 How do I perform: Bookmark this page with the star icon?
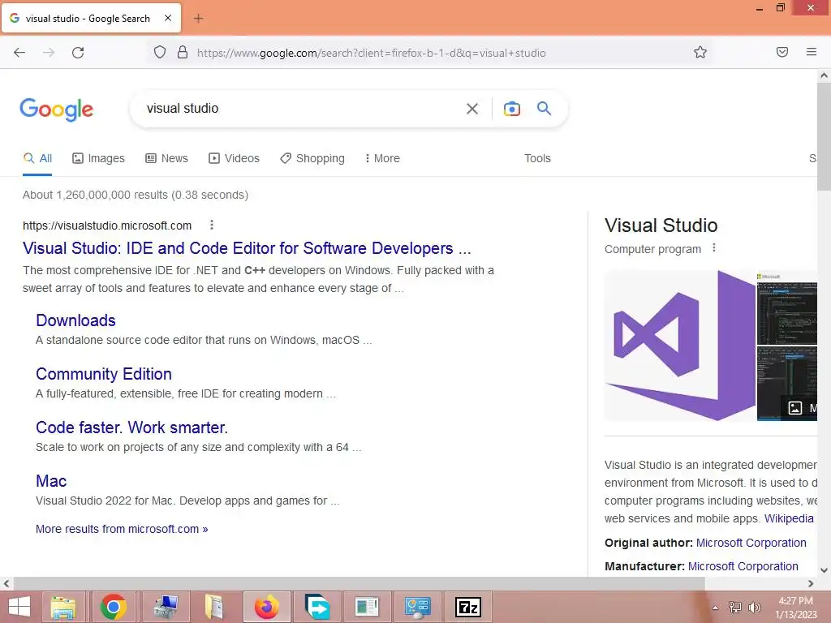[700, 52]
